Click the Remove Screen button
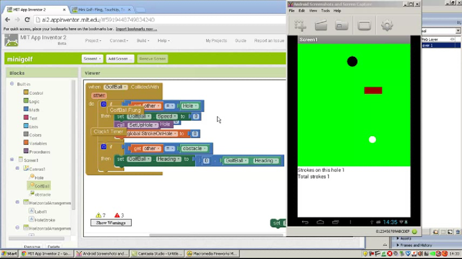Viewport: 462px width, 259px height. pyautogui.click(x=152, y=59)
